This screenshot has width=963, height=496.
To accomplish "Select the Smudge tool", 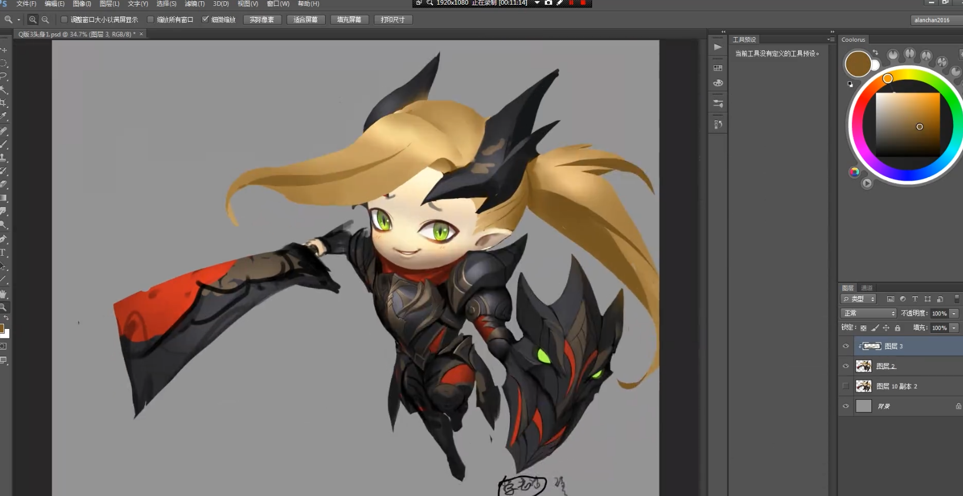I will tap(4, 212).
